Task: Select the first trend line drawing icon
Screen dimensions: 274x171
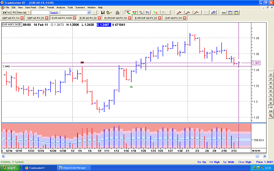Action: (x=179, y=13)
